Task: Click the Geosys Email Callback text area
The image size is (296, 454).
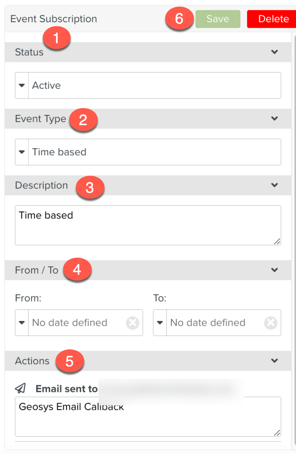Action: click(148, 417)
